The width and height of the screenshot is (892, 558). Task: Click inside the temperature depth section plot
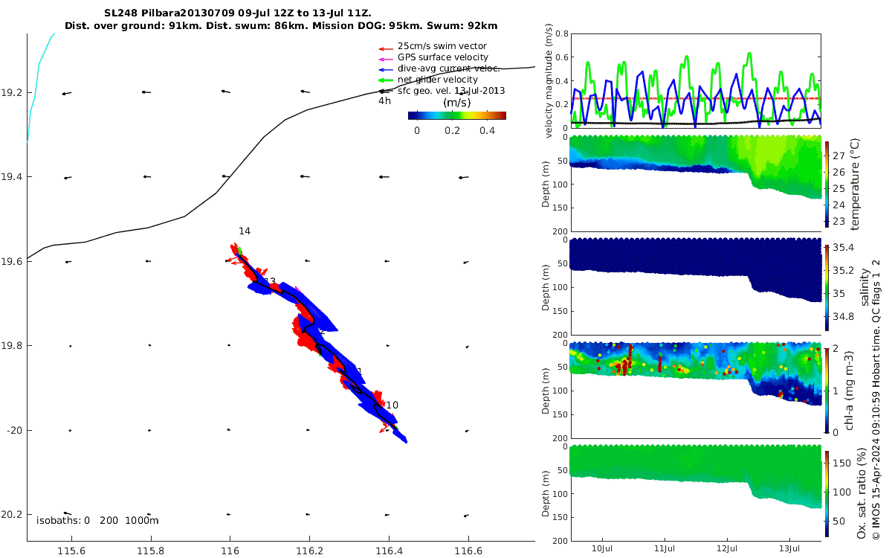(x=695, y=184)
